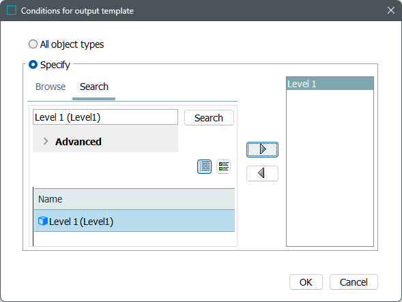Open the Search tab

point(94,87)
